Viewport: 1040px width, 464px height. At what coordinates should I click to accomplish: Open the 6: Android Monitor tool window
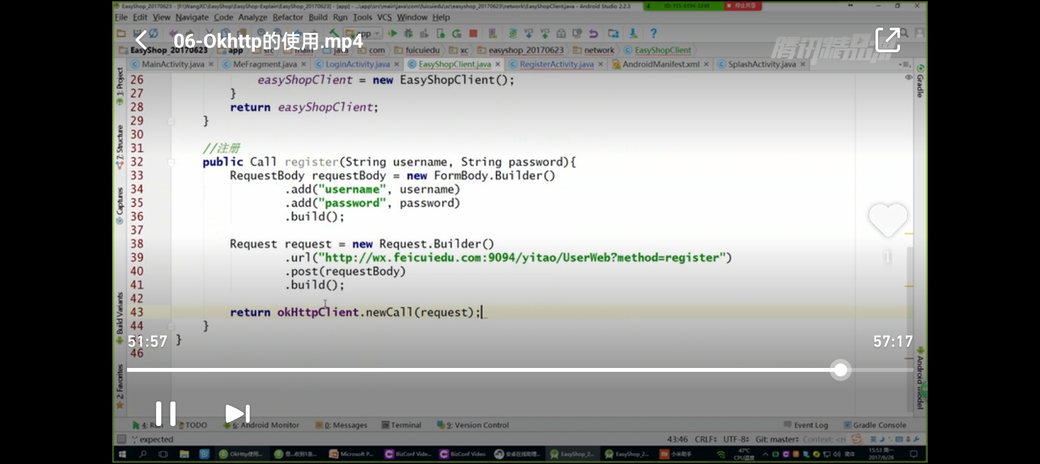pos(261,425)
